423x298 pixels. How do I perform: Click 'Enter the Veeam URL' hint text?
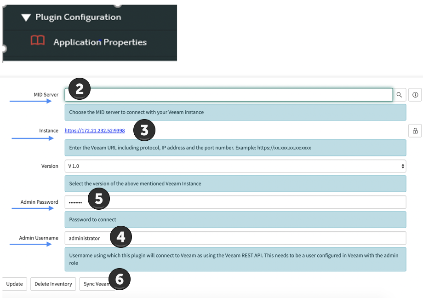(x=190, y=148)
